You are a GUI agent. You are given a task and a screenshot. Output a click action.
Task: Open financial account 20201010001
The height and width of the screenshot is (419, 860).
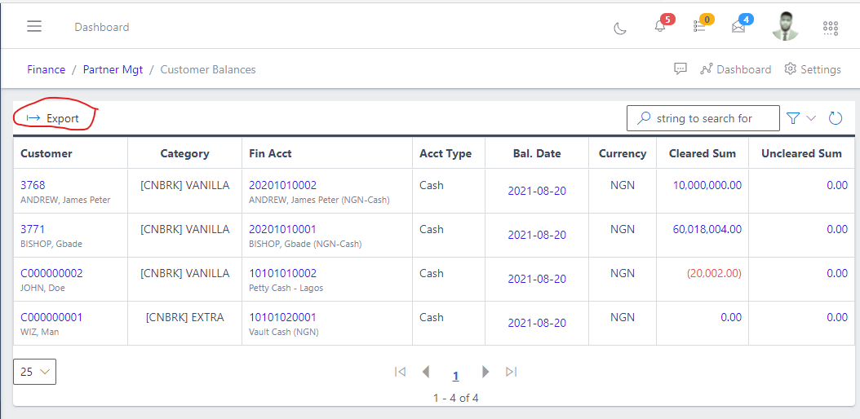(282, 229)
